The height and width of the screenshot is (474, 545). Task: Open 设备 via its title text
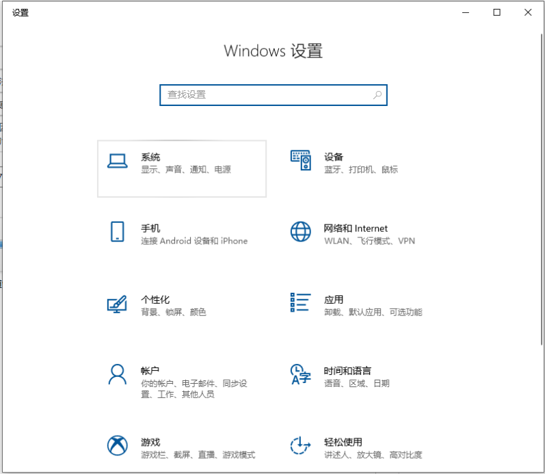tap(334, 157)
